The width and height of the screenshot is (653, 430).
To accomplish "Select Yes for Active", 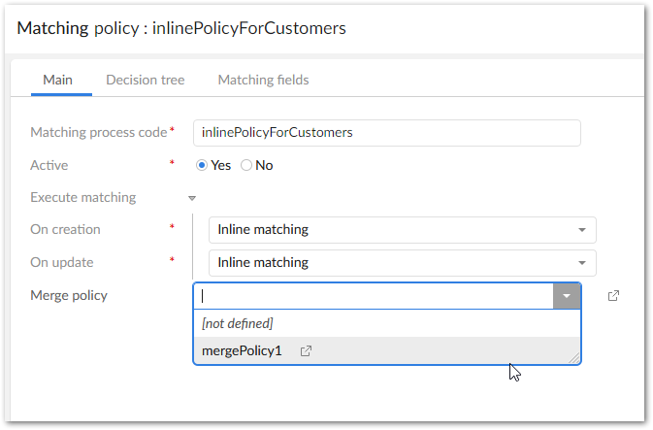I will click(203, 165).
